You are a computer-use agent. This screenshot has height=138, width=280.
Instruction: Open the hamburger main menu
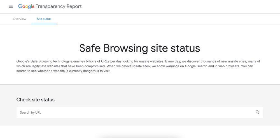(11, 6)
